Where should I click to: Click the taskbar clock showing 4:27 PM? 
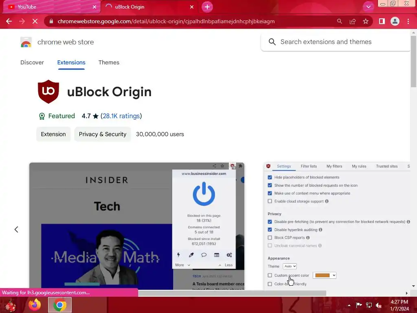pos(399,305)
